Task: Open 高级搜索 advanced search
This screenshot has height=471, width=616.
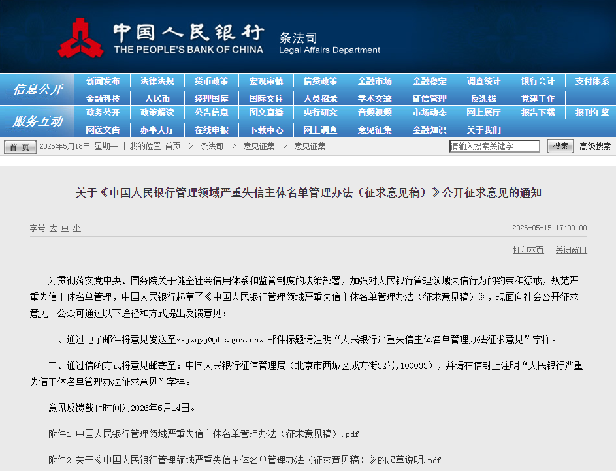Action: click(x=595, y=146)
